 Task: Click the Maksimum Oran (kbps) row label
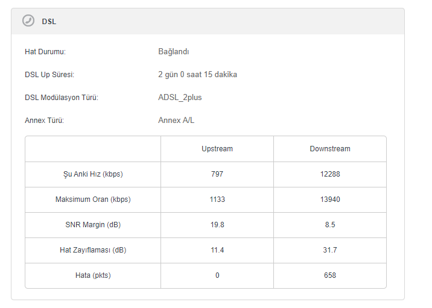[x=93, y=200]
